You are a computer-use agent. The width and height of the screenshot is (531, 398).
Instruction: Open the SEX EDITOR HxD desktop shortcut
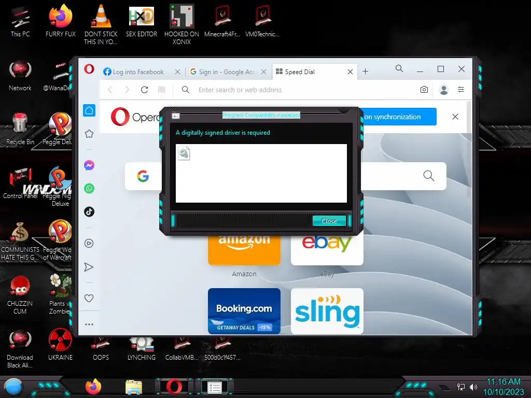pos(142,21)
